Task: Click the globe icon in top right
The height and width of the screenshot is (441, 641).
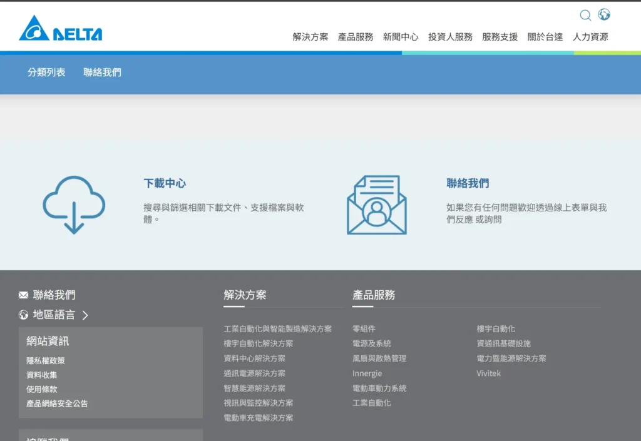Action: tap(604, 14)
